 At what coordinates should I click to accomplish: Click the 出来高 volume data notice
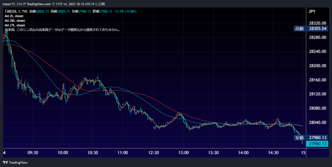tap(63, 30)
